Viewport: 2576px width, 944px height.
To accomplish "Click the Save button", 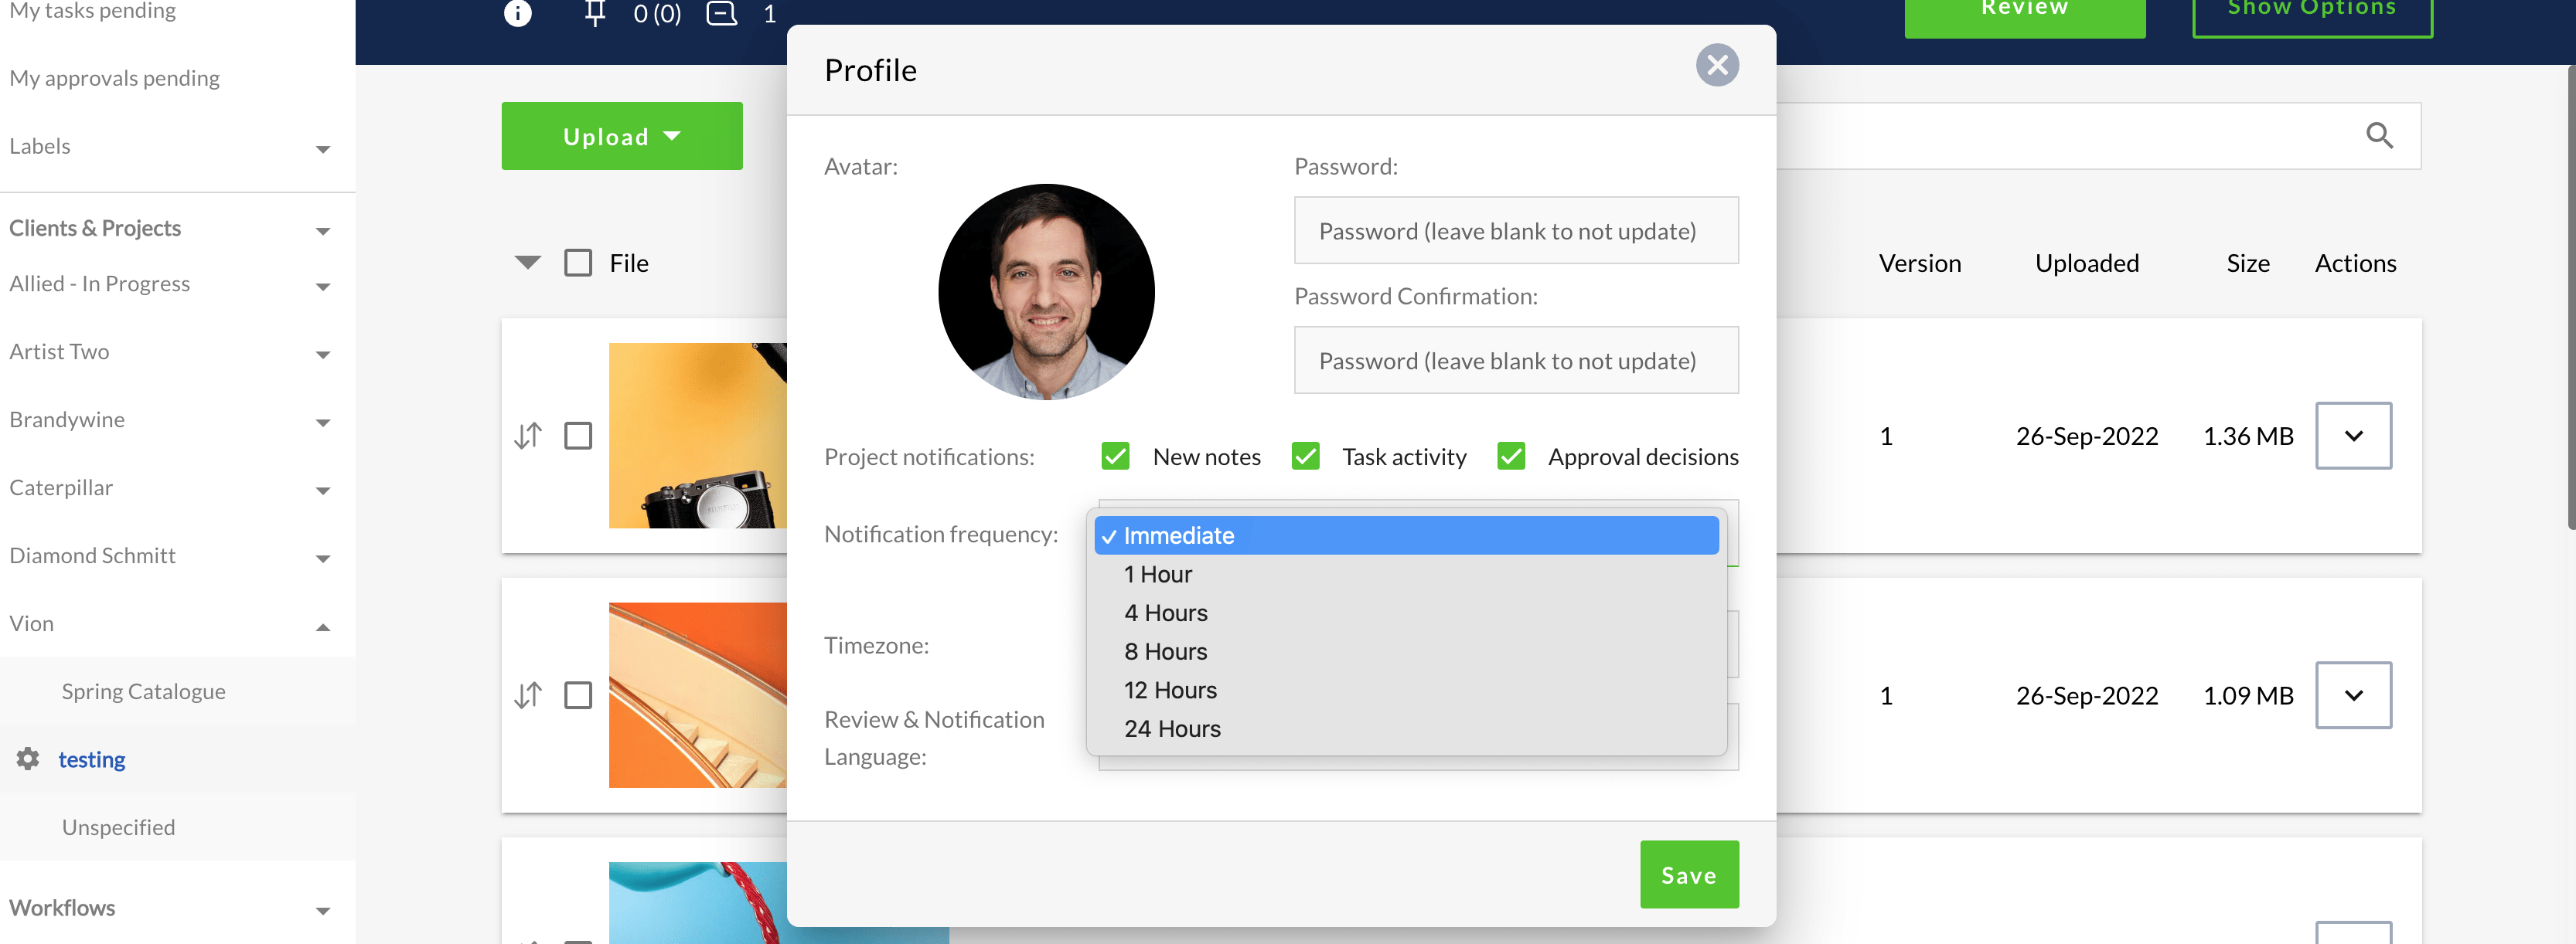I will [x=1689, y=874].
